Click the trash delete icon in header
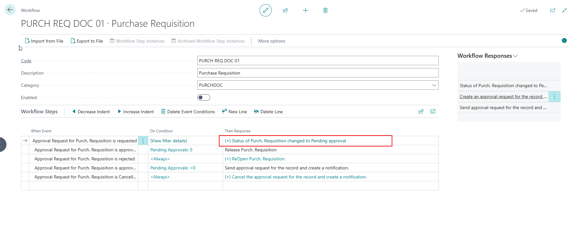 [x=325, y=10]
